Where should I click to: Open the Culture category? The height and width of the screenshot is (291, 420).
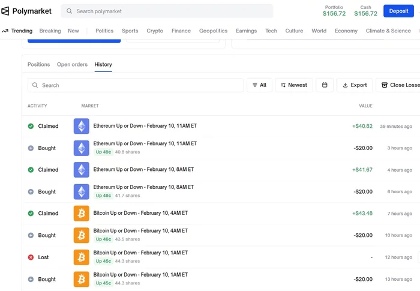294,31
